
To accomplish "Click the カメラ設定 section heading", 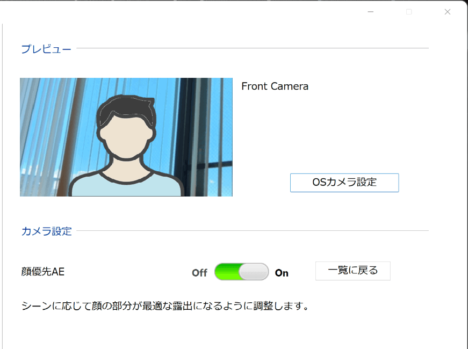I will pos(47,231).
